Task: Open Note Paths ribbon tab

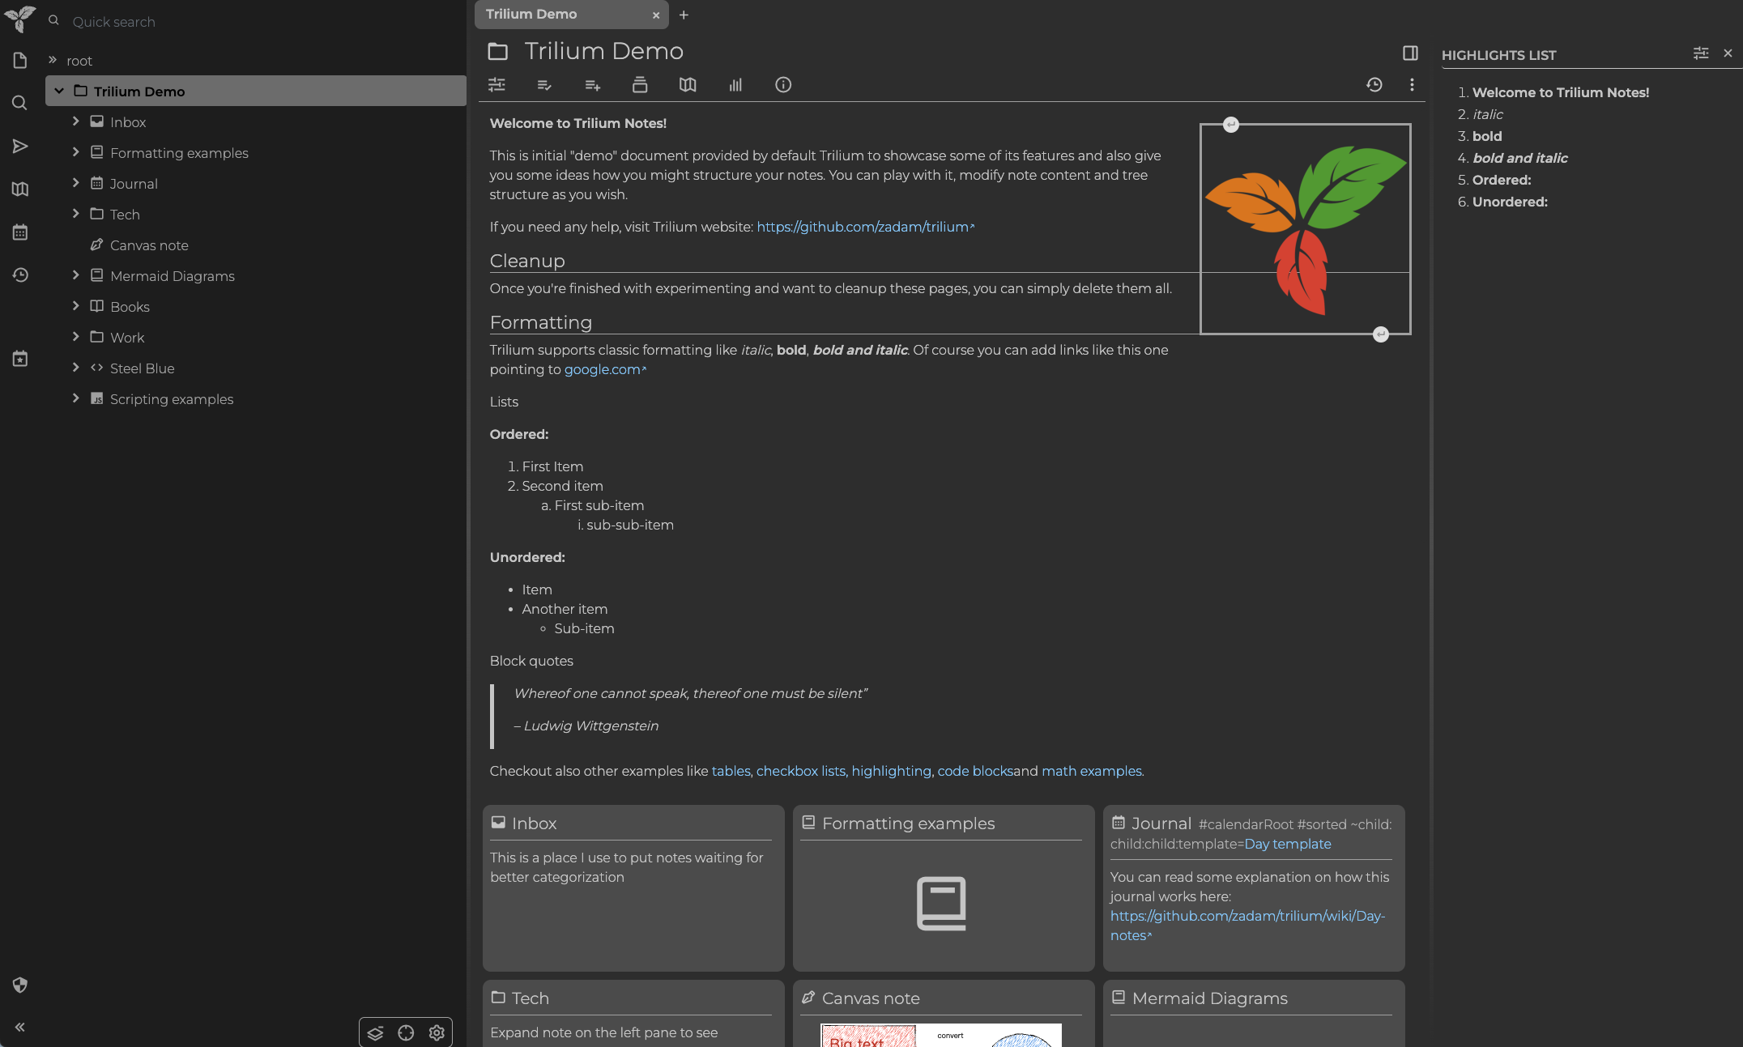Action: (x=640, y=85)
